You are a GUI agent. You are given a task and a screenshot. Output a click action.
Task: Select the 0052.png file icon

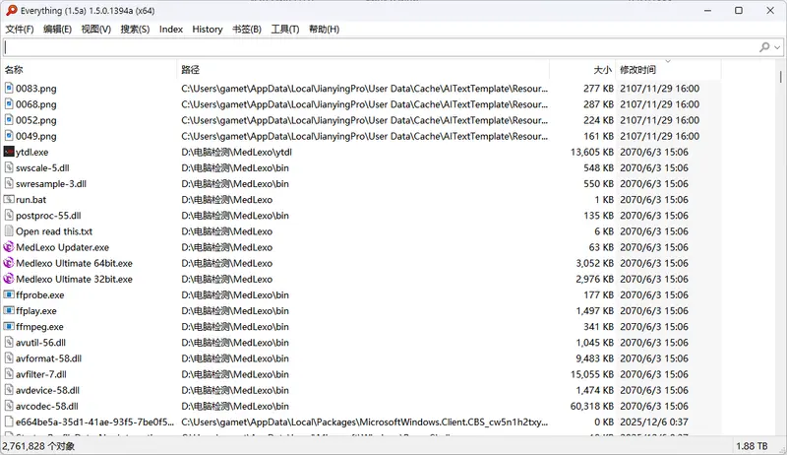click(x=9, y=120)
